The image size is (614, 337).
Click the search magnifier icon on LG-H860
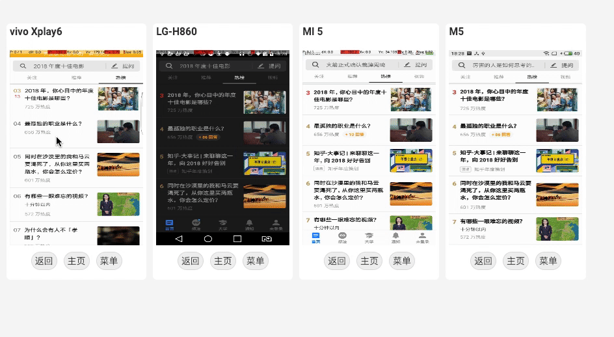click(169, 66)
